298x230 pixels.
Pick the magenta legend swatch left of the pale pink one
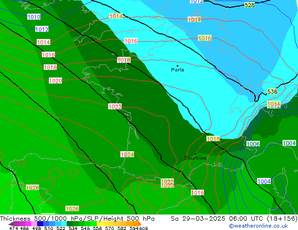click(28, 224)
